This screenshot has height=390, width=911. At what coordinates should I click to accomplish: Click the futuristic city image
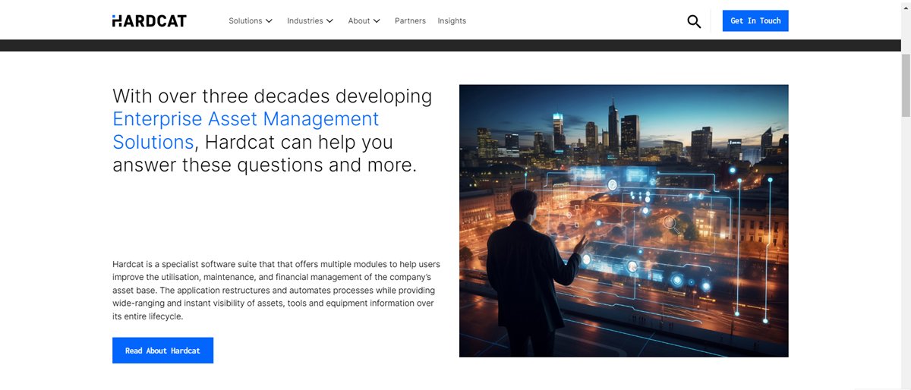point(624,220)
